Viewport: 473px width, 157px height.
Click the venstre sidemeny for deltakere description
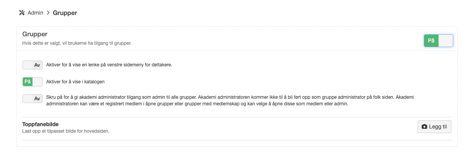[x=109, y=65]
